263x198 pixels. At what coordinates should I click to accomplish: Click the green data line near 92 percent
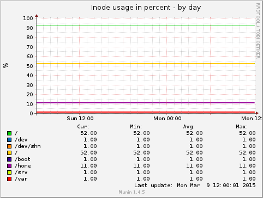tap(146, 26)
